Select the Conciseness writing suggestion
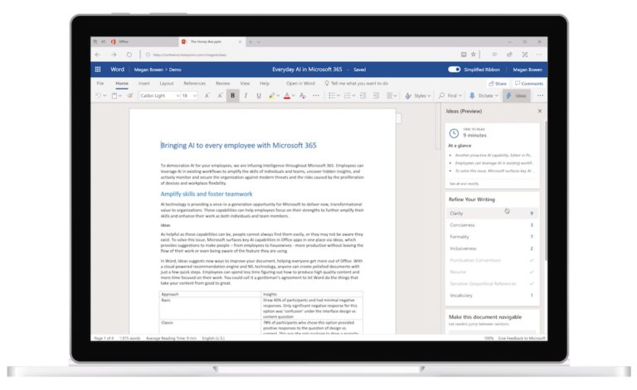This screenshot has height=390, width=637. click(x=492, y=225)
